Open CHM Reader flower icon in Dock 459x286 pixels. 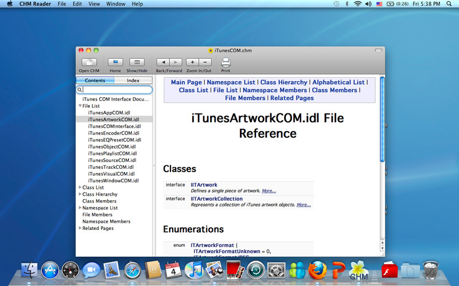[x=359, y=270]
